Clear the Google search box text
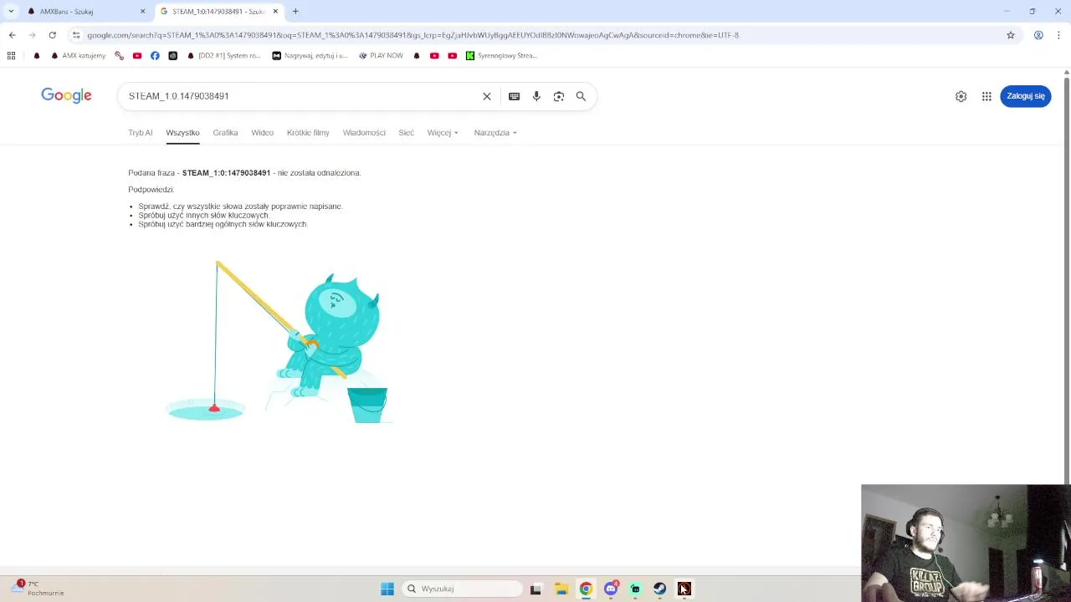The height and width of the screenshot is (602, 1071). 487,96
